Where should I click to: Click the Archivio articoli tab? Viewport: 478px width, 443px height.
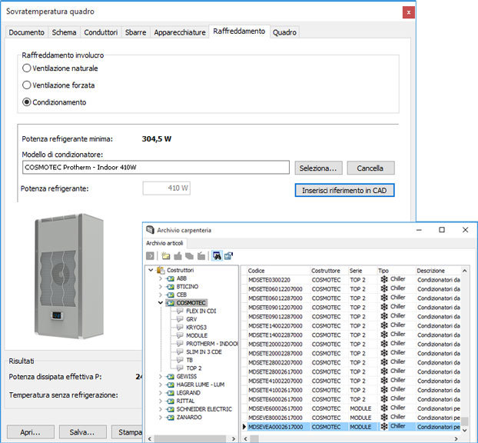click(164, 243)
